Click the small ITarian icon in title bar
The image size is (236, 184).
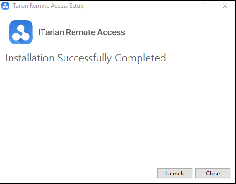pos(5,6)
